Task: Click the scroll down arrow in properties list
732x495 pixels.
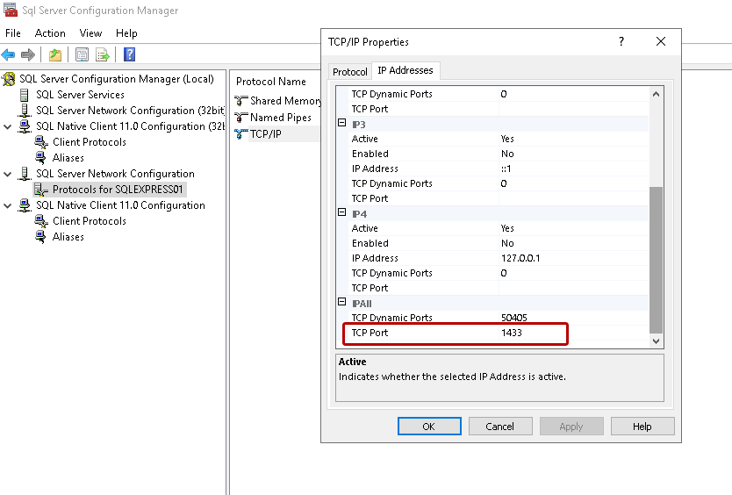Action: pyautogui.click(x=656, y=341)
